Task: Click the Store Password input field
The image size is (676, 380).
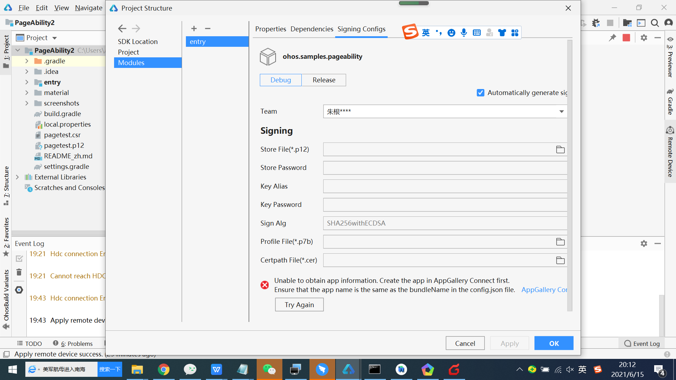Action: (x=445, y=168)
